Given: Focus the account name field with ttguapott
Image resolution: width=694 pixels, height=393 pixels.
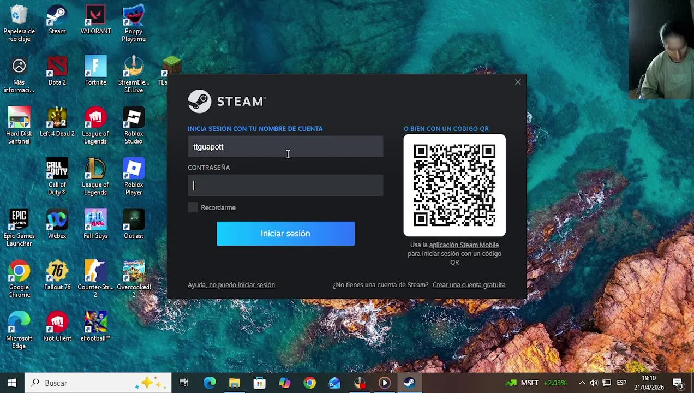Looking at the screenshot, I should [285, 147].
